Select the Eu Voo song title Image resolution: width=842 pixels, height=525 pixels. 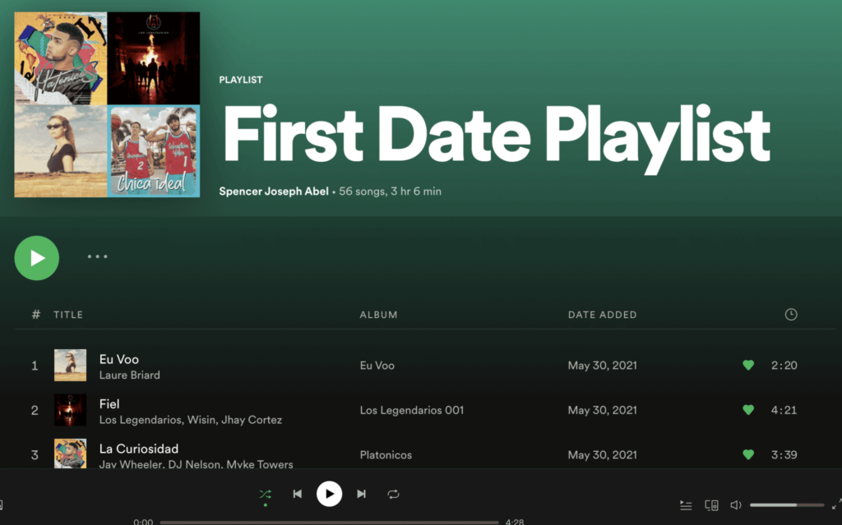pyautogui.click(x=119, y=359)
